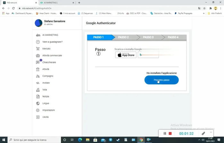224x143 pixels.
Task: Stop the screen recording with red square
Action: (170, 133)
